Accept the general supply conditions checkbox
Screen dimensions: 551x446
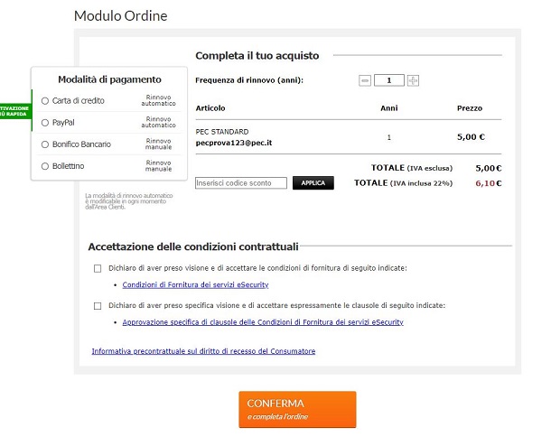[x=98, y=268]
